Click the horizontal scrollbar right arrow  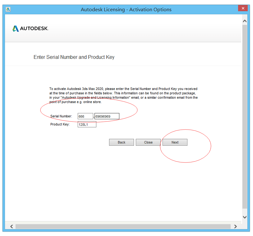[x=235, y=226]
